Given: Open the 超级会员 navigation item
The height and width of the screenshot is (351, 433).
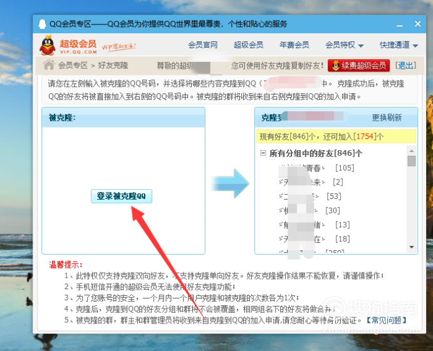Looking at the screenshot, I should click(x=248, y=44).
